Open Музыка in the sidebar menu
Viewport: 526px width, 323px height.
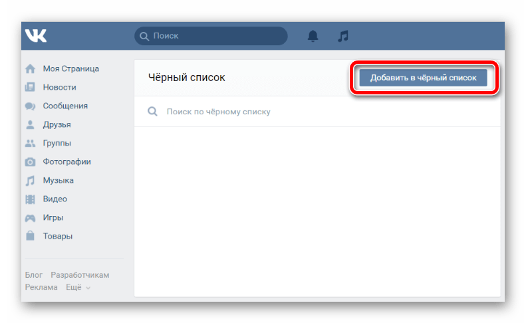pos(59,180)
